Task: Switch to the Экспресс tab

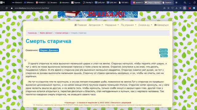Action: 53,2
